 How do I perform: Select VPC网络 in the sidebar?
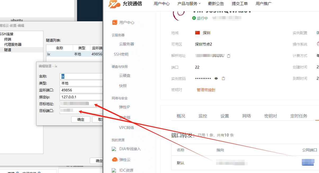127,128
